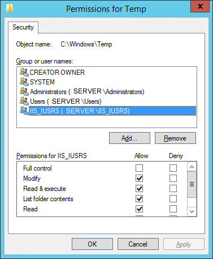
Task: Toggle Deny checkbox for Full control
Action: coord(173,168)
